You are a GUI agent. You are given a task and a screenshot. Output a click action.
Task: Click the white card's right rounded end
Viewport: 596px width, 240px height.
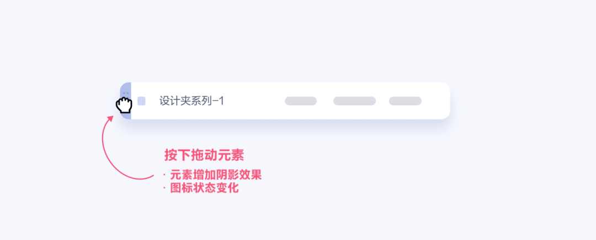(443, 101)
